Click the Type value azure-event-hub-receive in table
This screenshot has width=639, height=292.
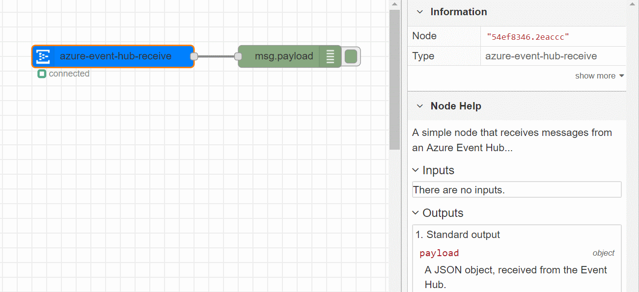541,56
